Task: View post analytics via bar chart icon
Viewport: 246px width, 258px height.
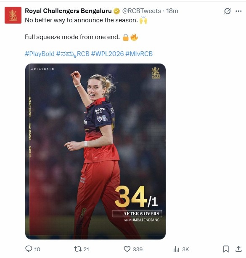Action: pos(176,249)
